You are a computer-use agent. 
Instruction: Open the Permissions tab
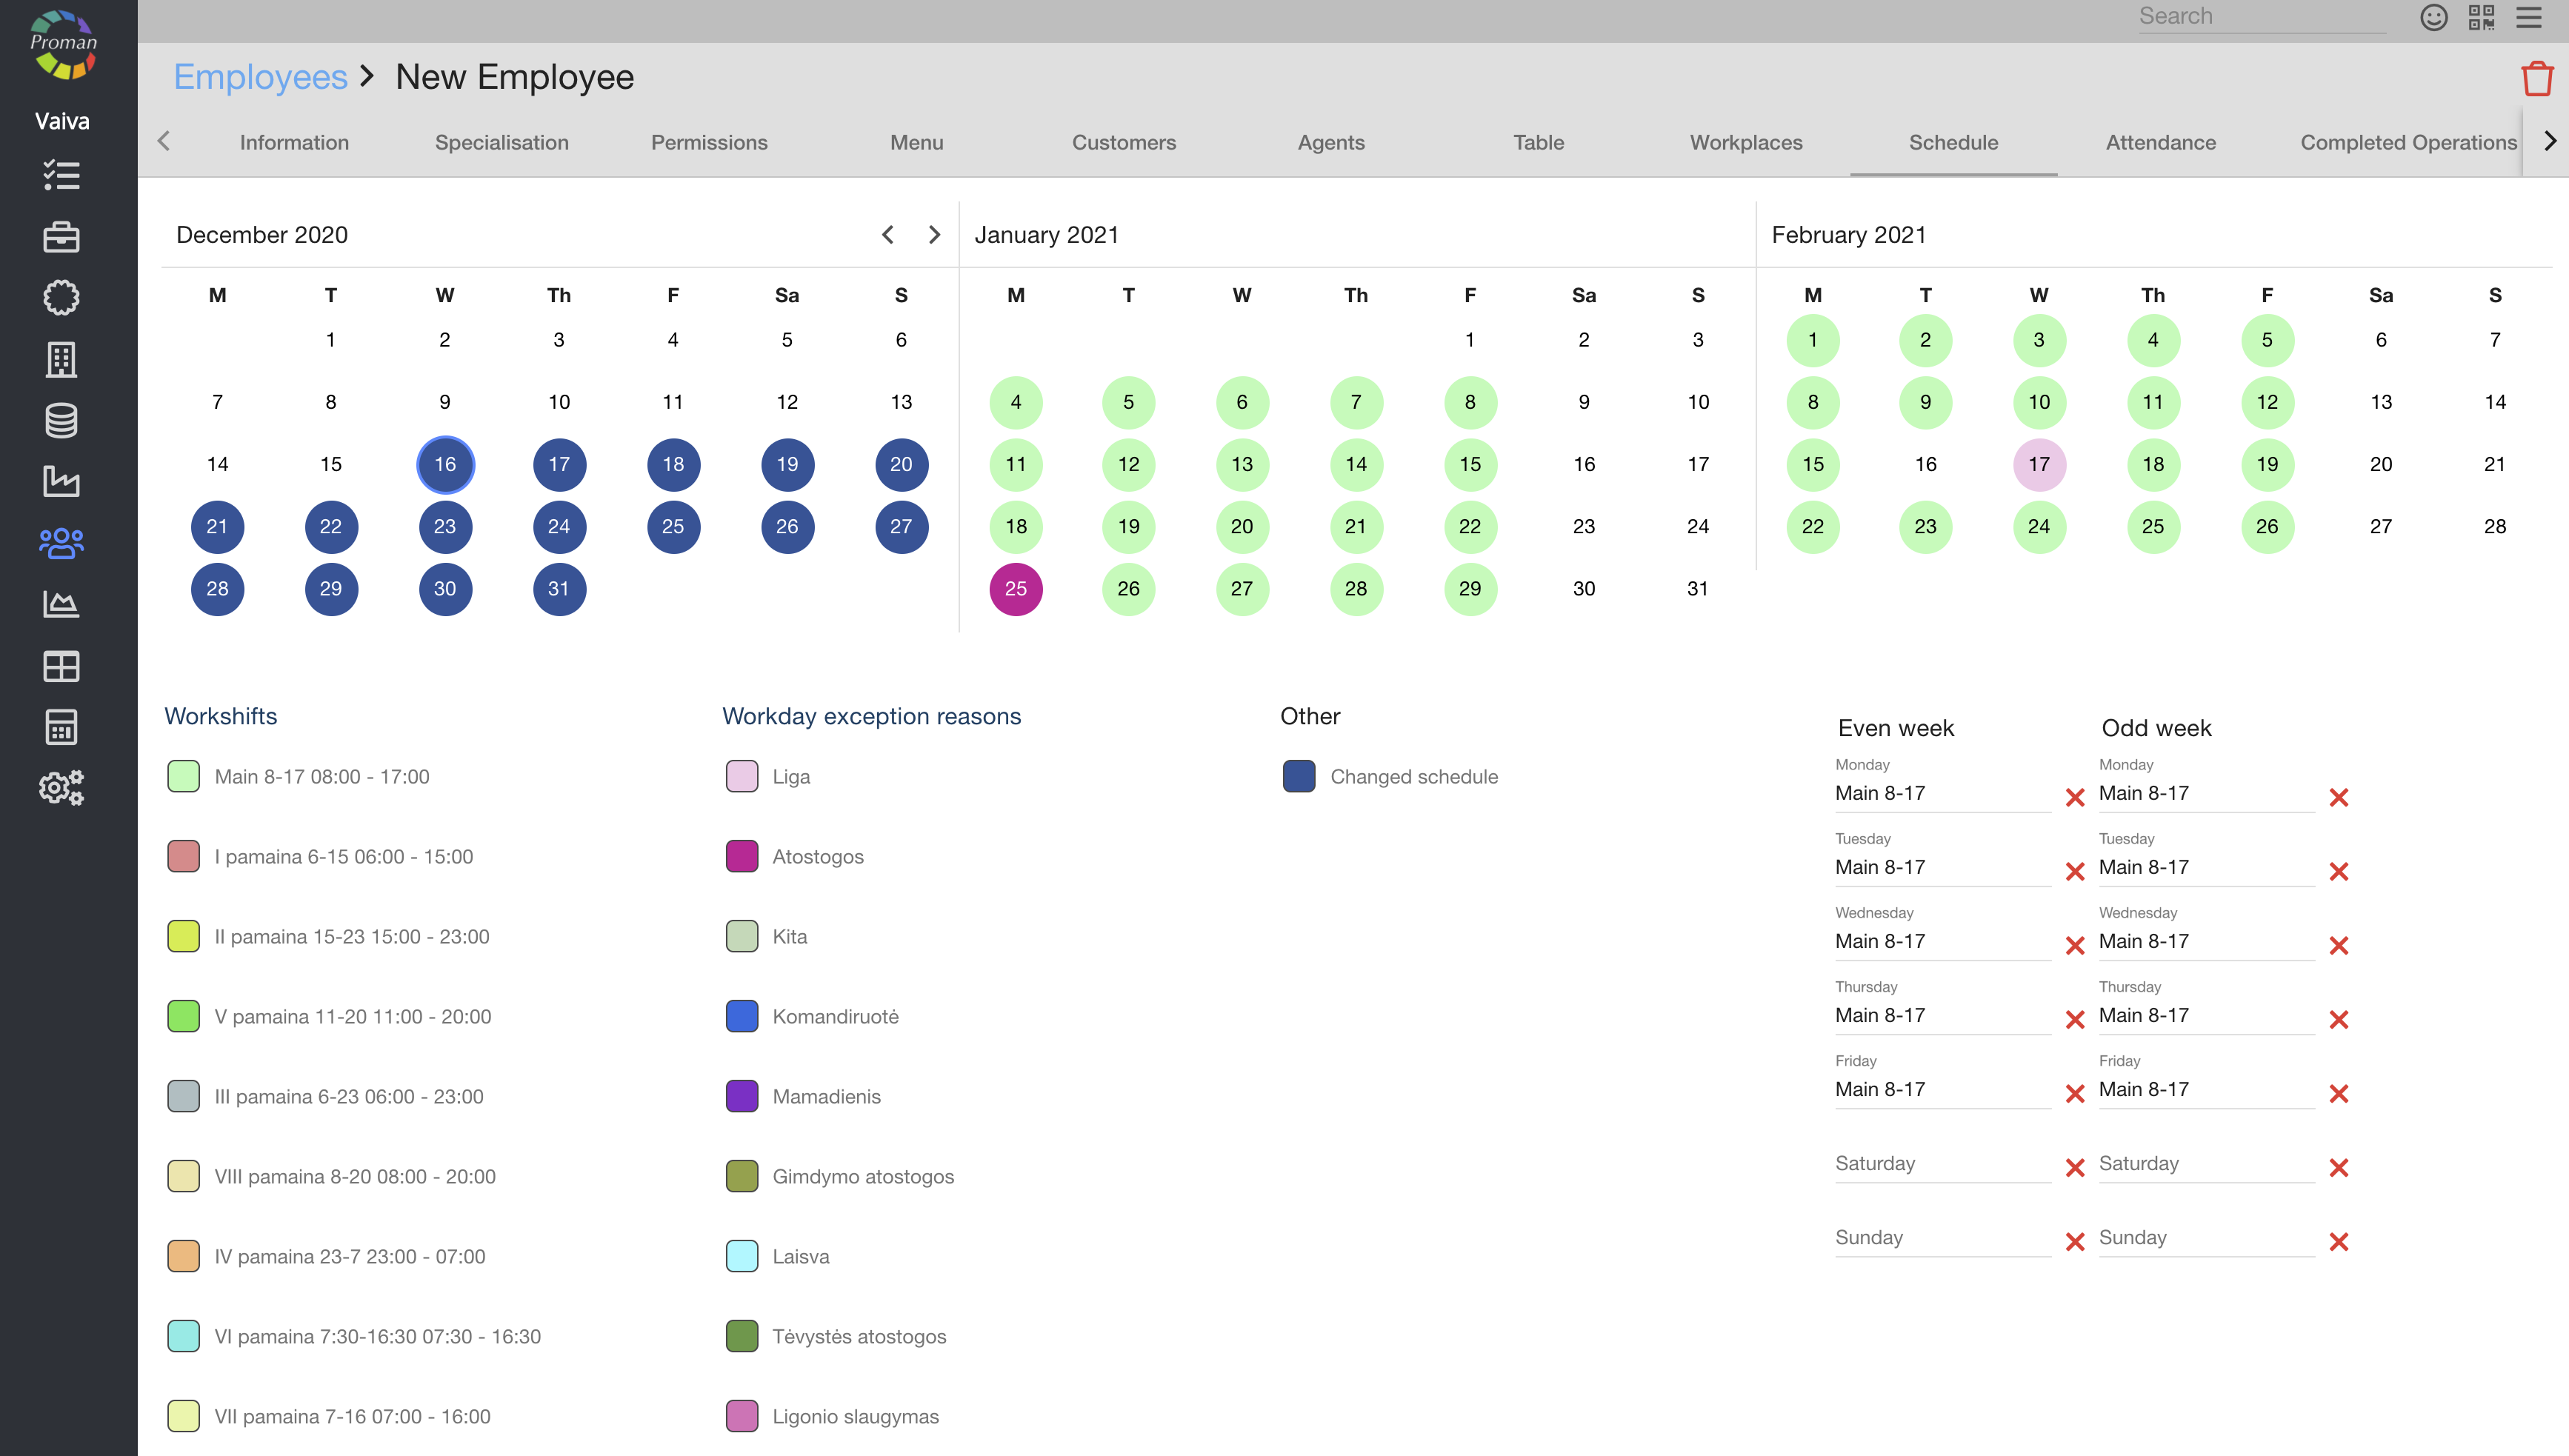(709, 142)
